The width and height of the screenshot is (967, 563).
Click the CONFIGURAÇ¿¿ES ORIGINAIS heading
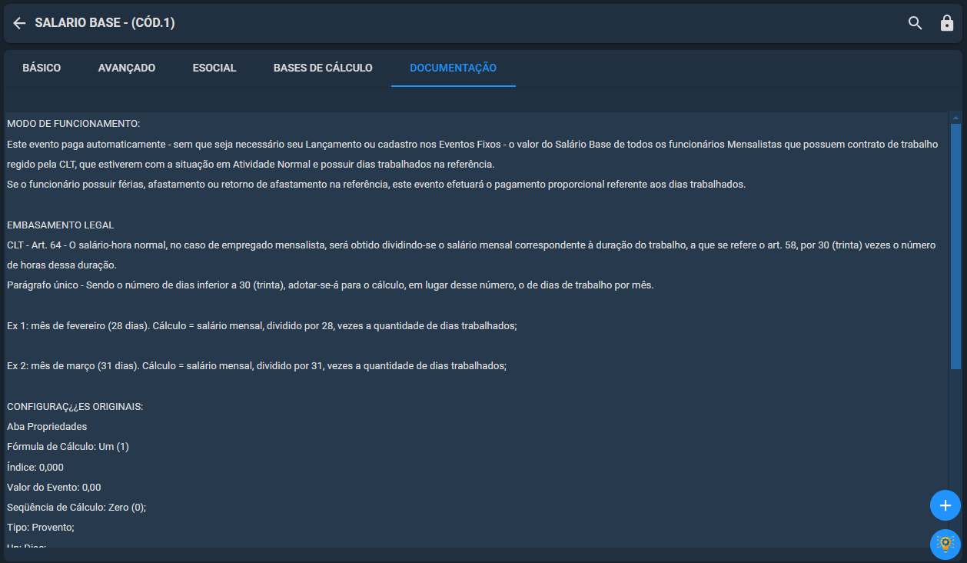point(75,406)
